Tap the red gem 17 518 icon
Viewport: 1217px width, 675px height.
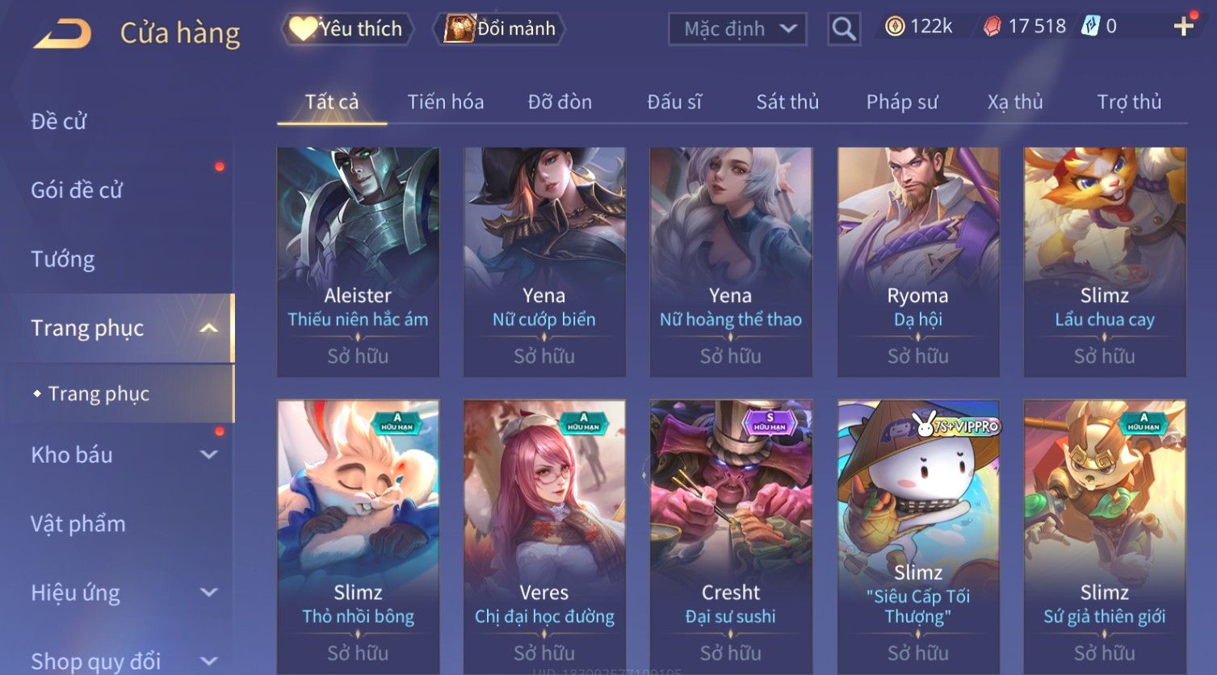(992, 27)
